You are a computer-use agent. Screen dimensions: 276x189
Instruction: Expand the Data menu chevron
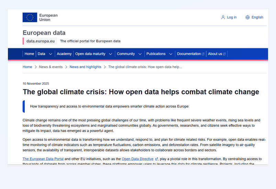pos(51,54)
